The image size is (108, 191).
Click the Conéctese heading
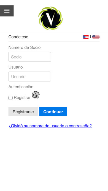[18, 37]
